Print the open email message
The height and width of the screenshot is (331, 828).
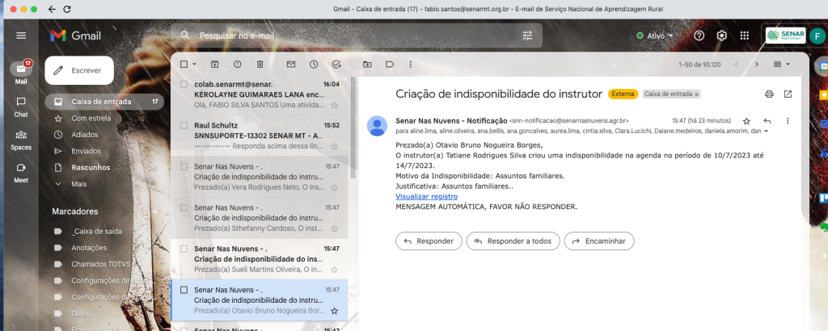(769, 94)
